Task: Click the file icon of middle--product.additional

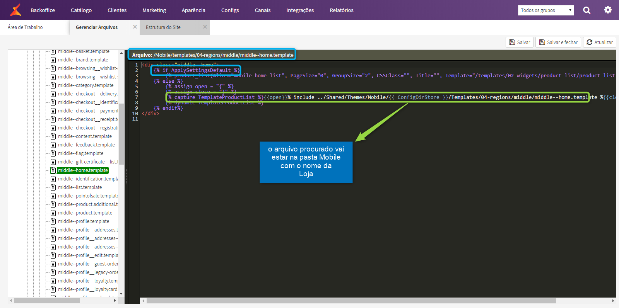Action: point(53,204)
